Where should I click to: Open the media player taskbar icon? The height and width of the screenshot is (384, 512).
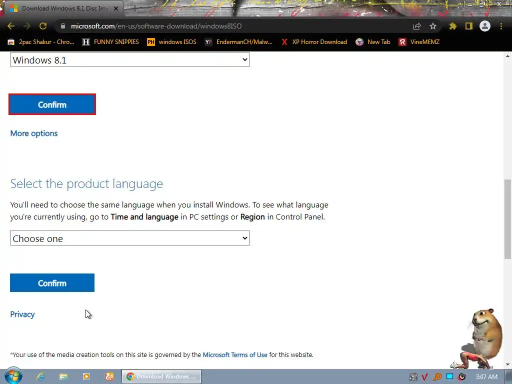(86, 376)
